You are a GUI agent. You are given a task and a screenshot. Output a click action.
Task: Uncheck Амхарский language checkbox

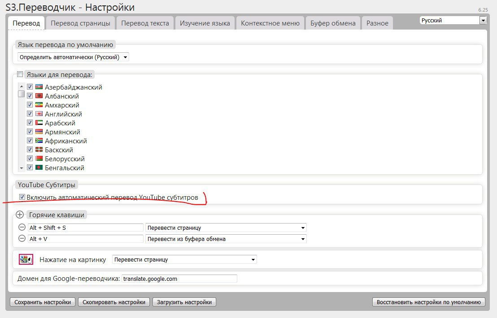(30, 104)
